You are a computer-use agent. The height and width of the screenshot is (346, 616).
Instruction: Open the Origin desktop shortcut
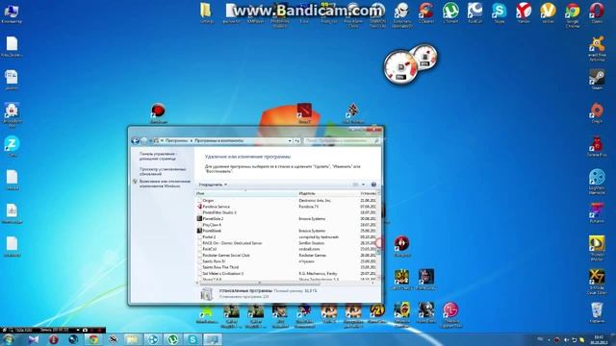tap(597, 113)
